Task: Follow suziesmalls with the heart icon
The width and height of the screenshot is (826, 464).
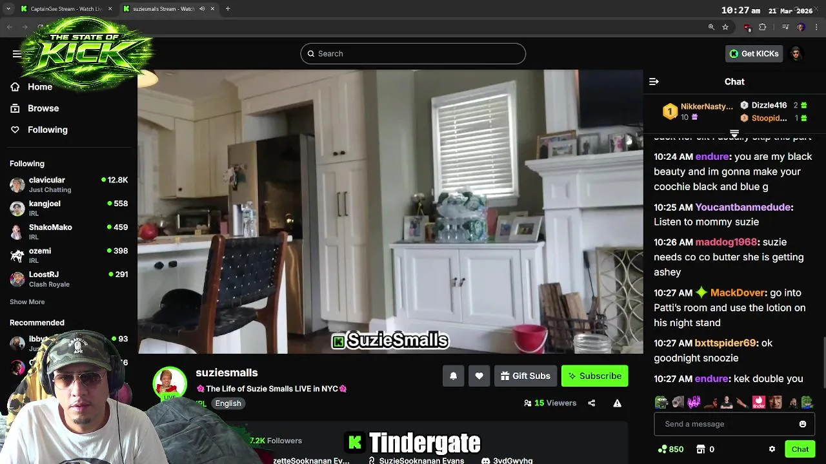Action: point(479,376)
